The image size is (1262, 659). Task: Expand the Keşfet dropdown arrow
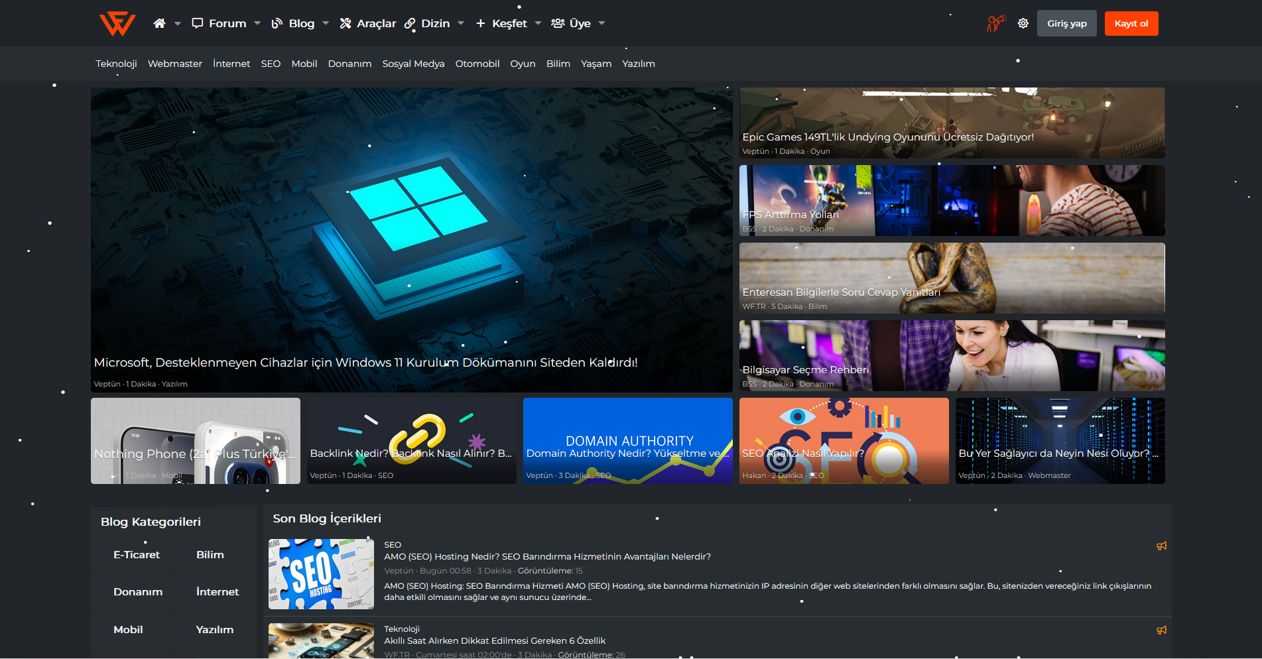point(538,23)
